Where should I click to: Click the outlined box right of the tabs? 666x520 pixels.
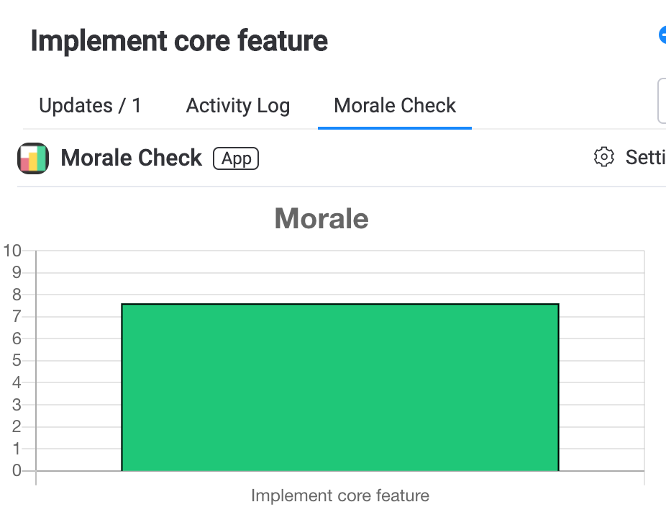pos(662,102)
